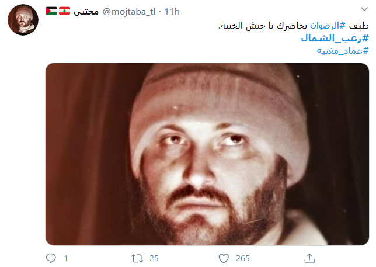Open the 11h timestamp link

(x=172, y=12)
